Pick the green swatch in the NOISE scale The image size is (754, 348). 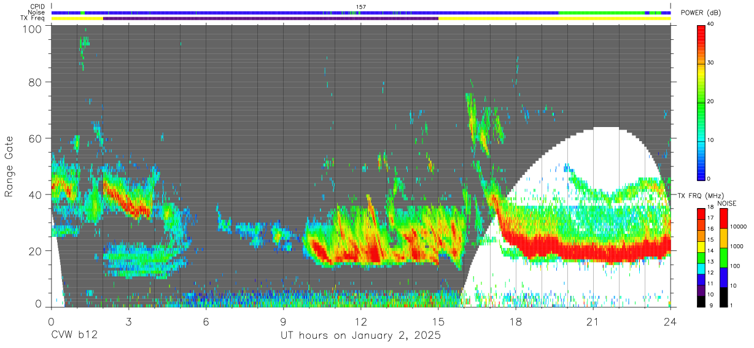coord(723,258)
